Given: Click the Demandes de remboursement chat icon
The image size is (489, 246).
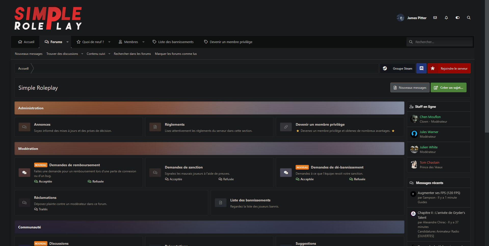Looking at the screenshot, I should 24,173.
